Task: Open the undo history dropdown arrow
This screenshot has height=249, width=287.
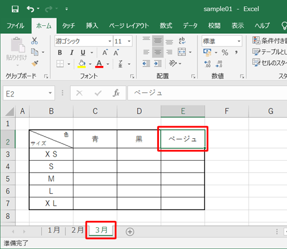Action: point(38,9)
